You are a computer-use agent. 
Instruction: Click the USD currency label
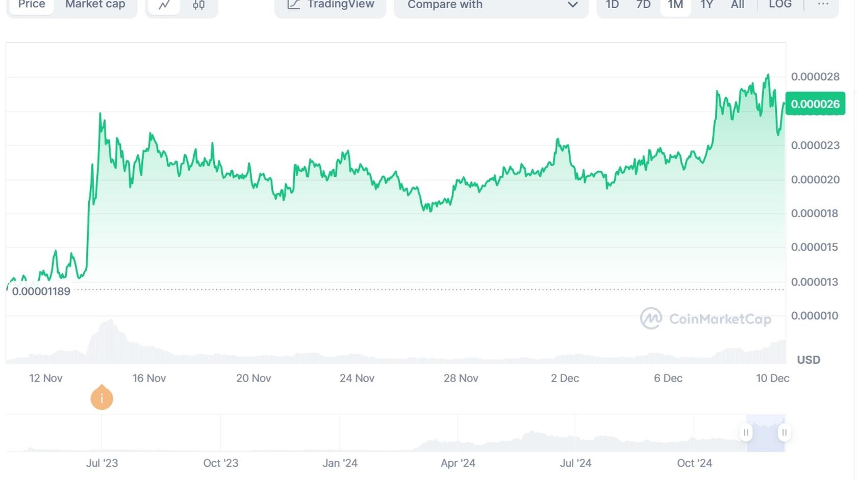[x=809, y=360]
